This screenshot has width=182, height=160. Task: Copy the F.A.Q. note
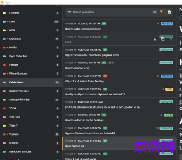tap(163, 39)
